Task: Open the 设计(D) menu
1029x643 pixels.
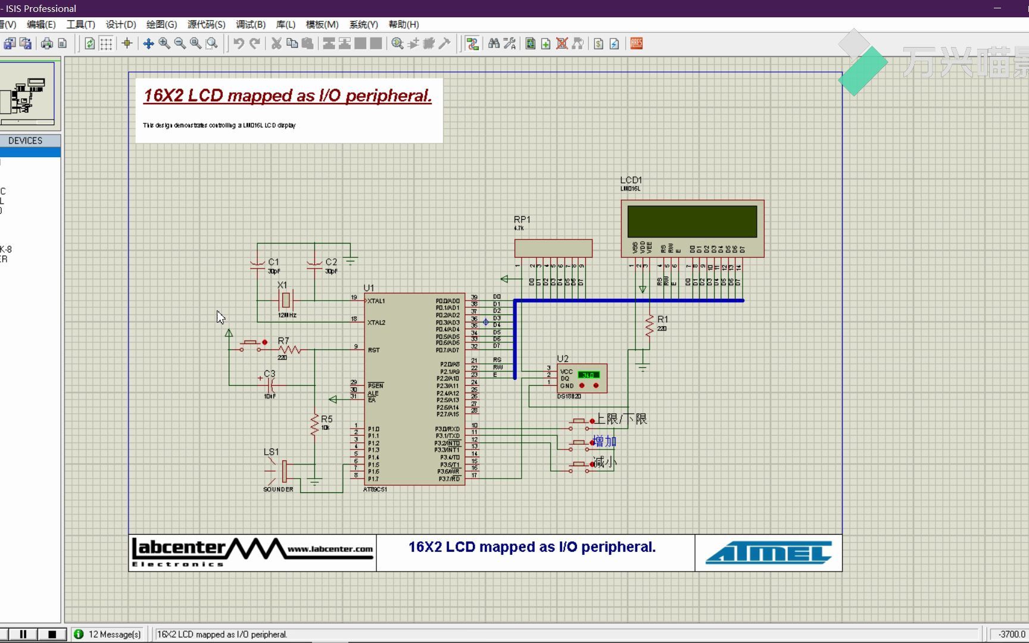Action: click(x=121, y=24)
